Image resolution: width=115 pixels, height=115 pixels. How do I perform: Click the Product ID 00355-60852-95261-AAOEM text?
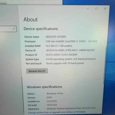click(61, 55)
